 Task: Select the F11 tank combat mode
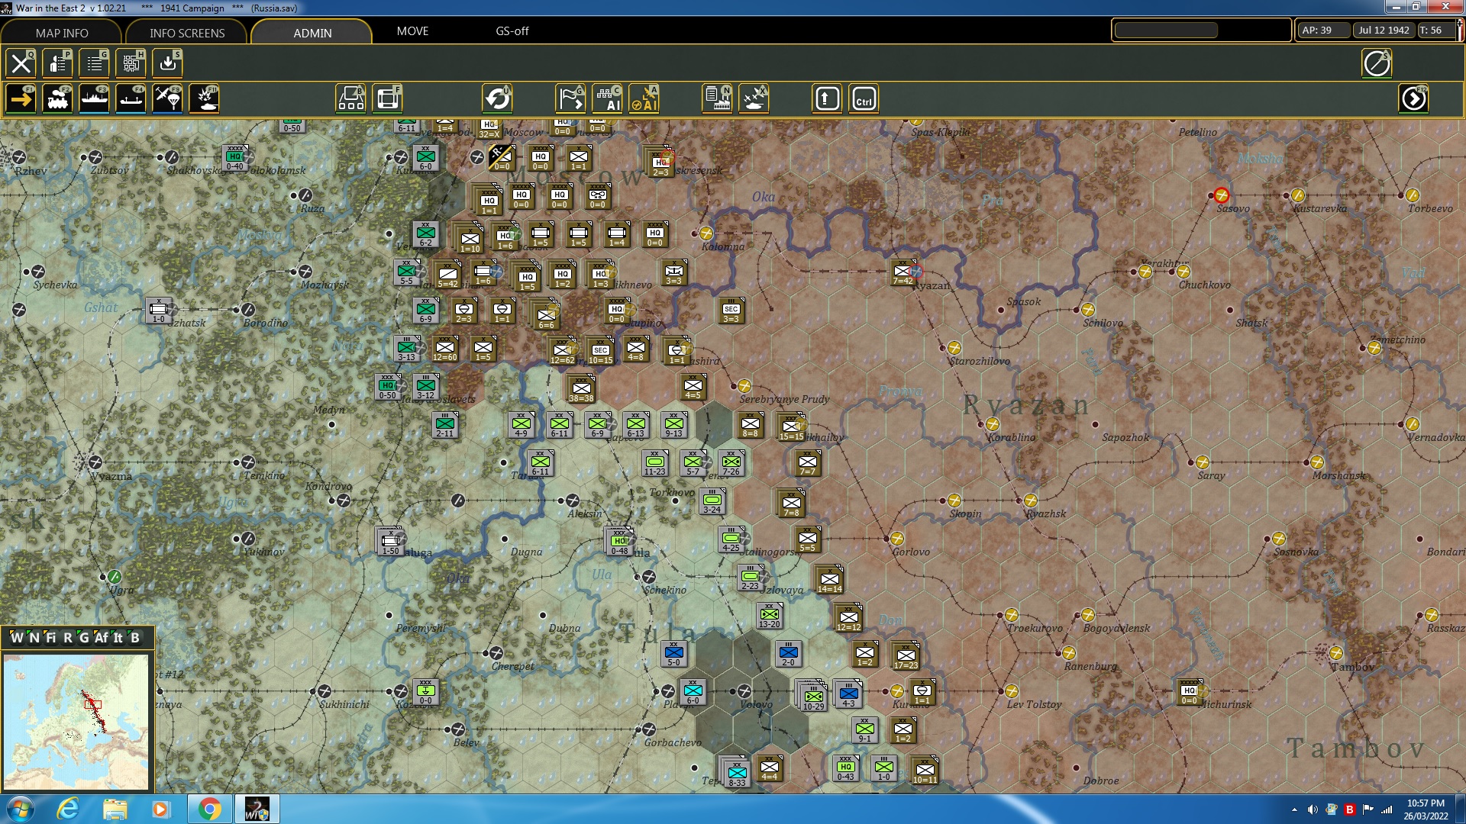pos(205,99)
